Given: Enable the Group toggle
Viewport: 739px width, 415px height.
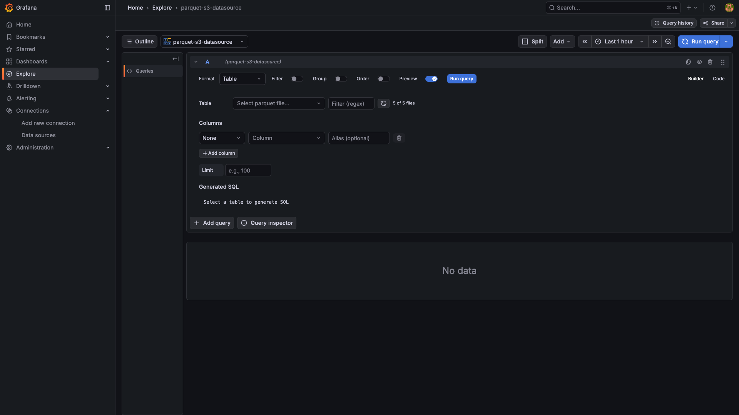Looking at the screenshot, I should click(341, 79).
